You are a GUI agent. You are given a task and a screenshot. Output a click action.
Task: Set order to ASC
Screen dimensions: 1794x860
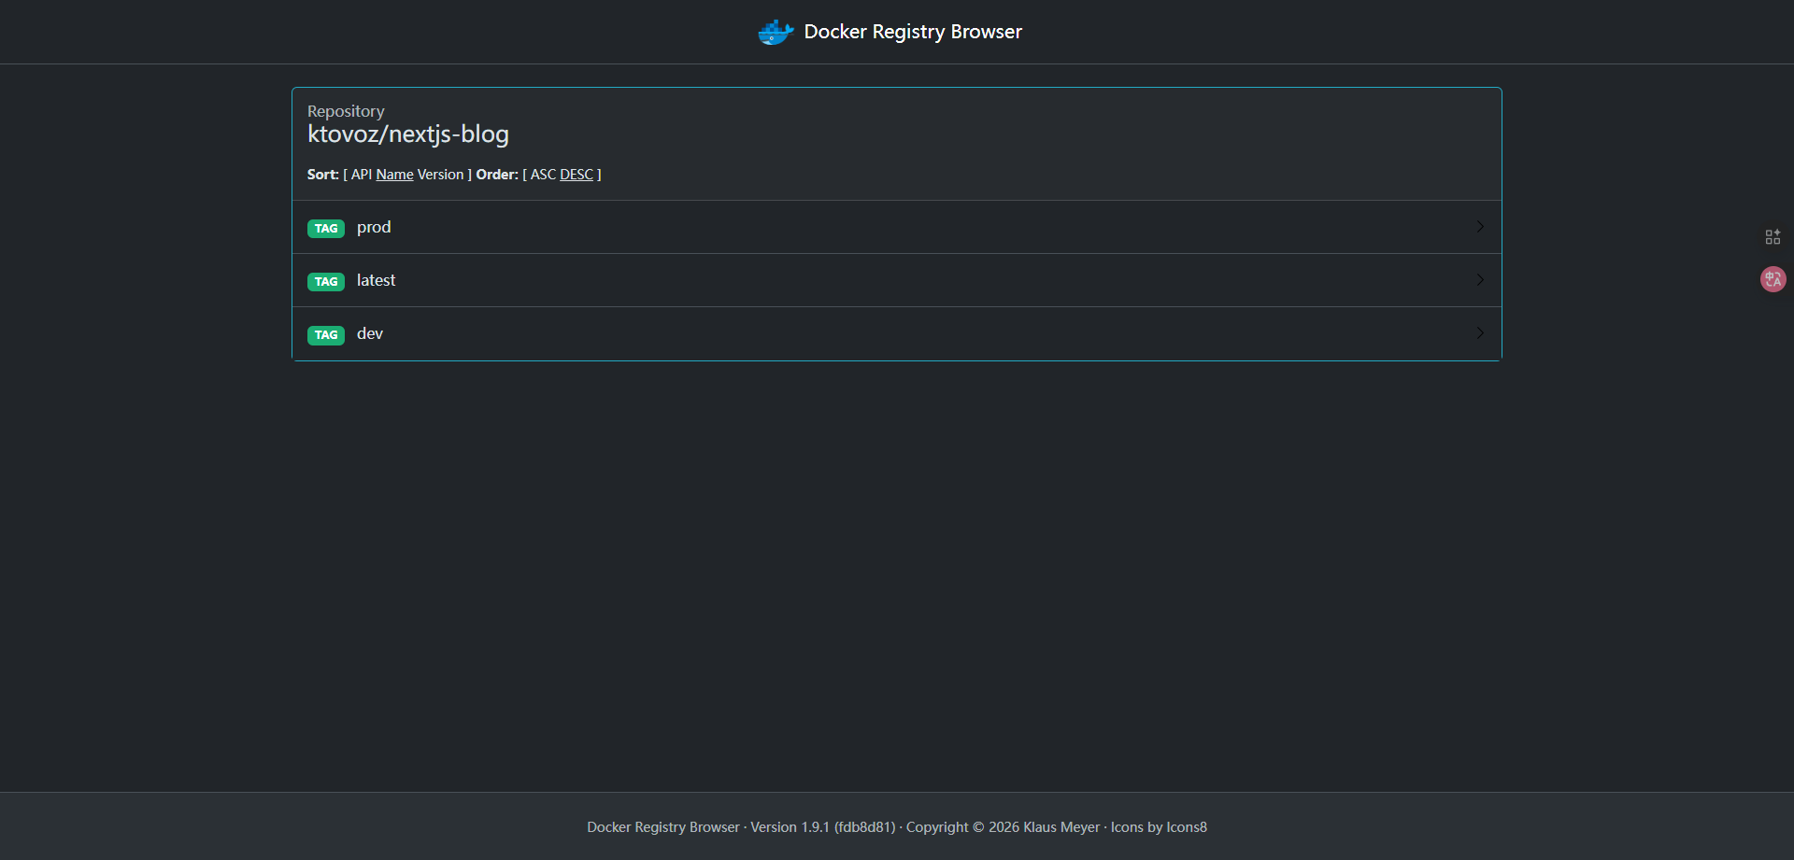[x=543, y=175]
